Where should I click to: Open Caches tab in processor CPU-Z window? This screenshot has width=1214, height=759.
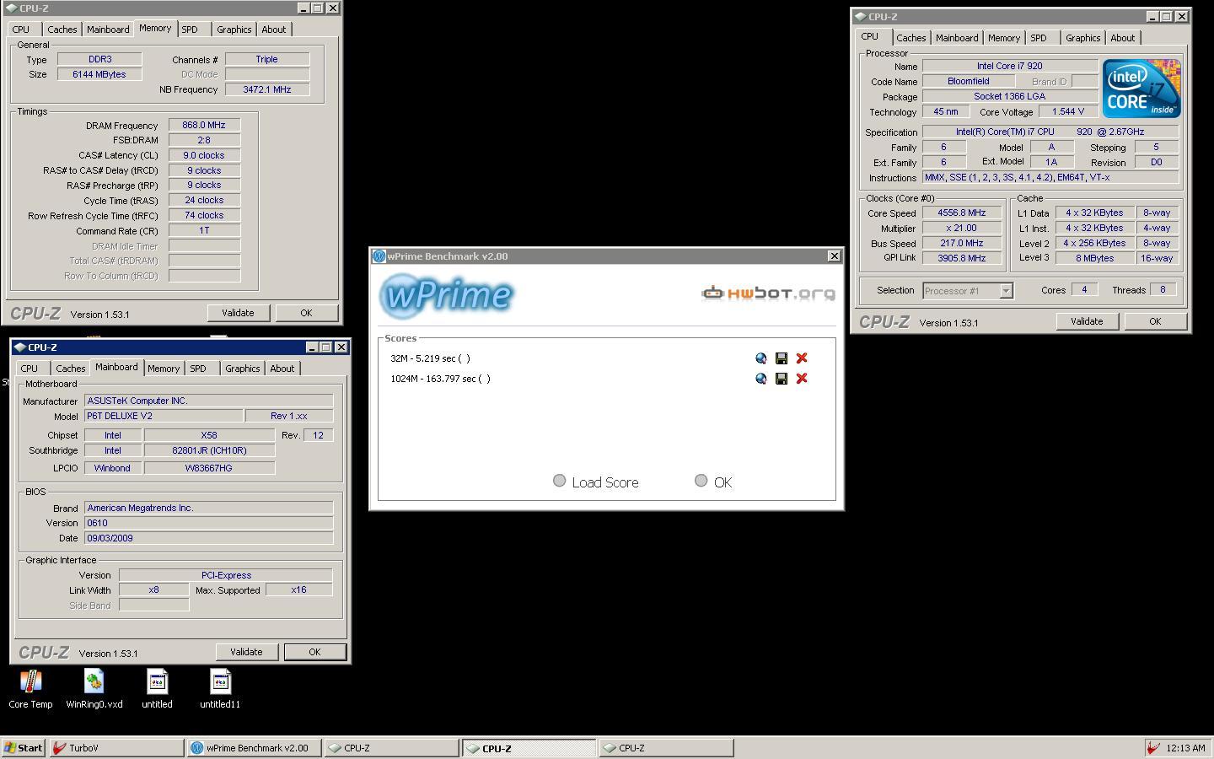[910, 38]
